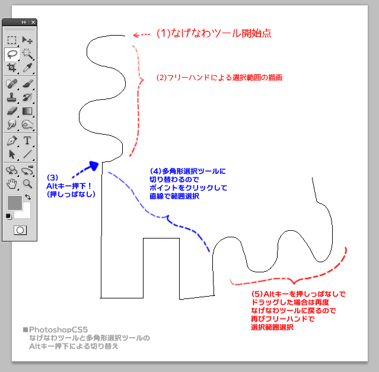This screenshot has width=379, height=372.
Task: Select the Pen tool
Action: coord(12,141)
